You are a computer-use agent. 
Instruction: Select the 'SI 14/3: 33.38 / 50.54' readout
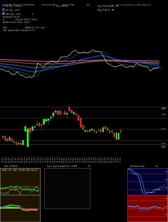[x=26, y=20]
